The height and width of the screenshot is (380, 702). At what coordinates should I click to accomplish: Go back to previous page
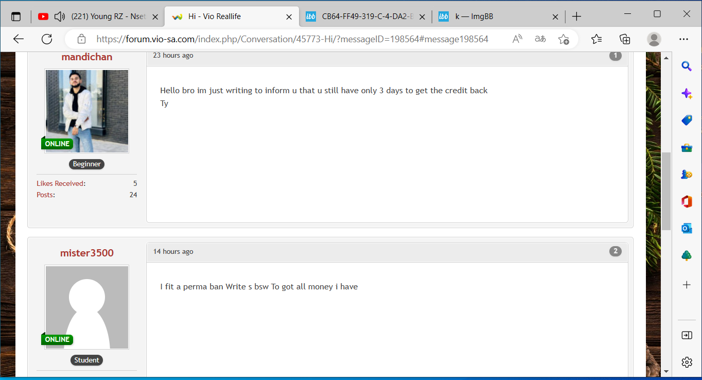(x=19, y=39)
